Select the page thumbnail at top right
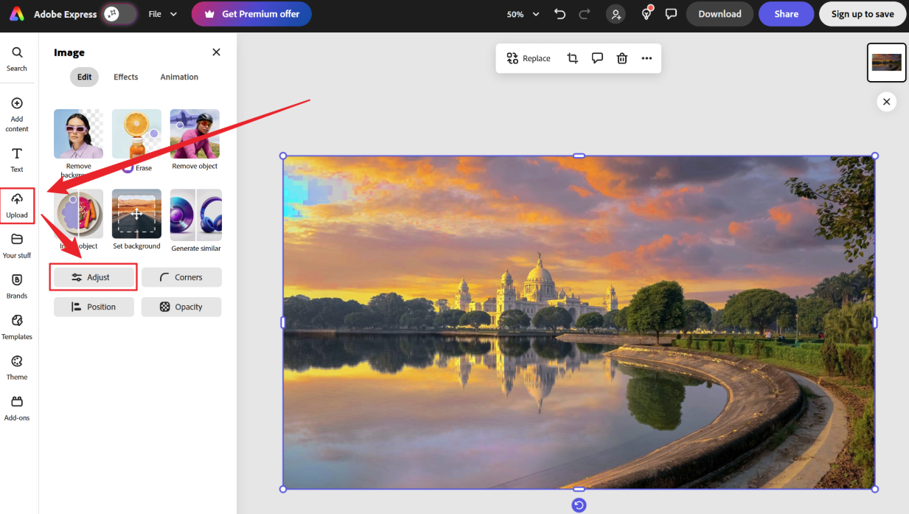 [x=886, y=62]
